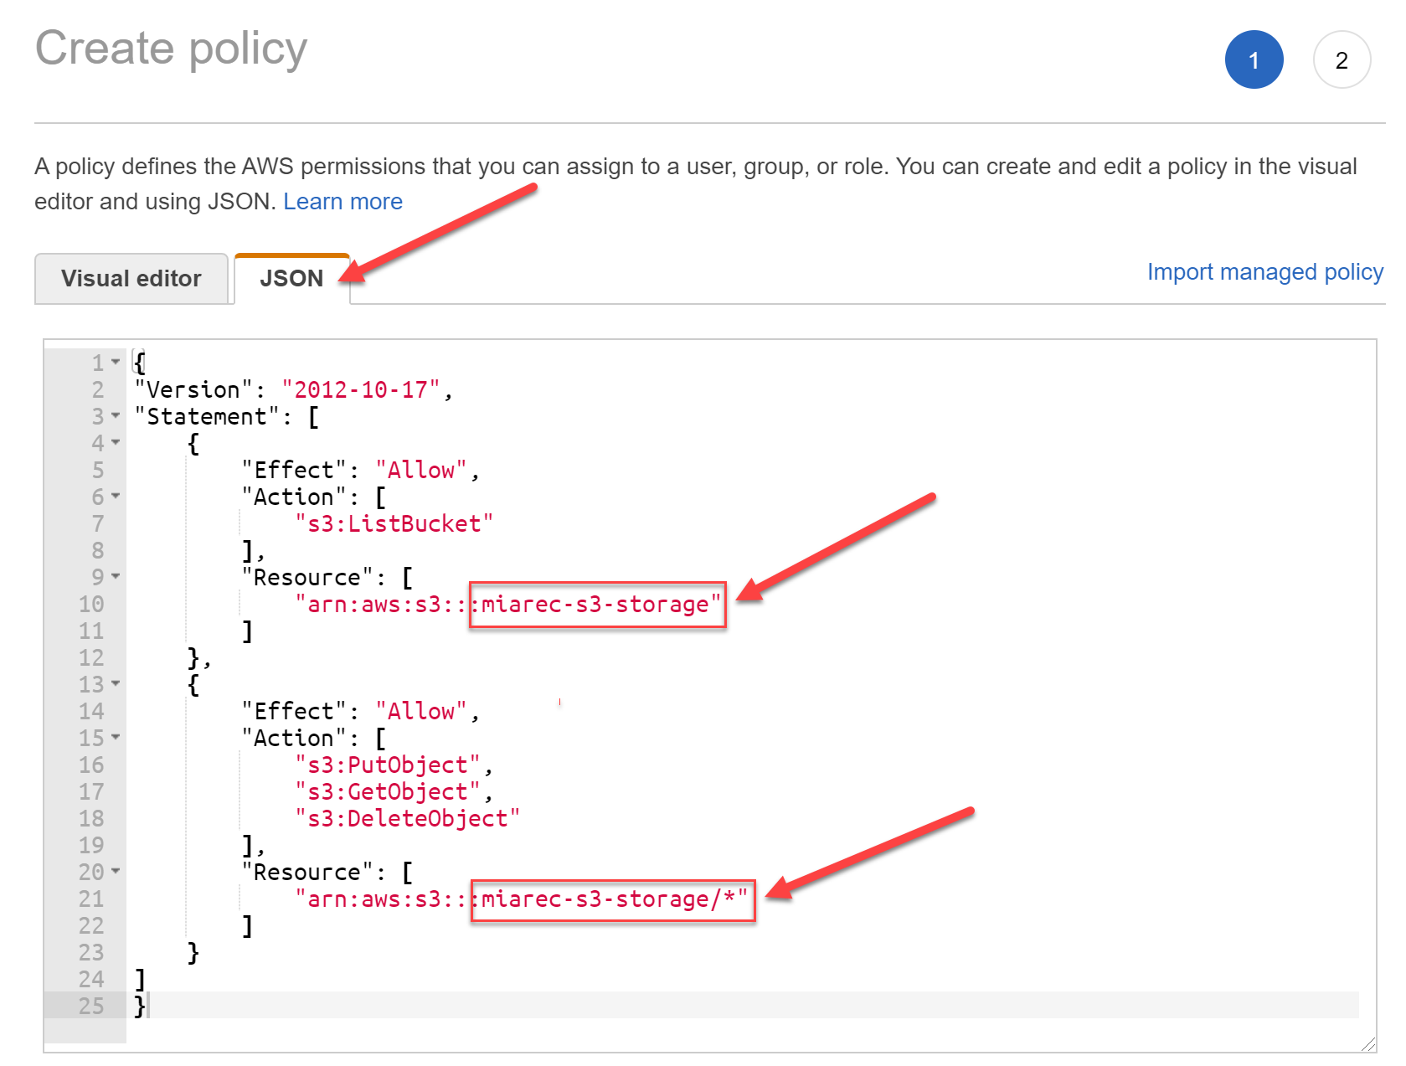Switch to the Visual editor tab
This screenshot has height=1066, width=1406.
coord(131,279)
